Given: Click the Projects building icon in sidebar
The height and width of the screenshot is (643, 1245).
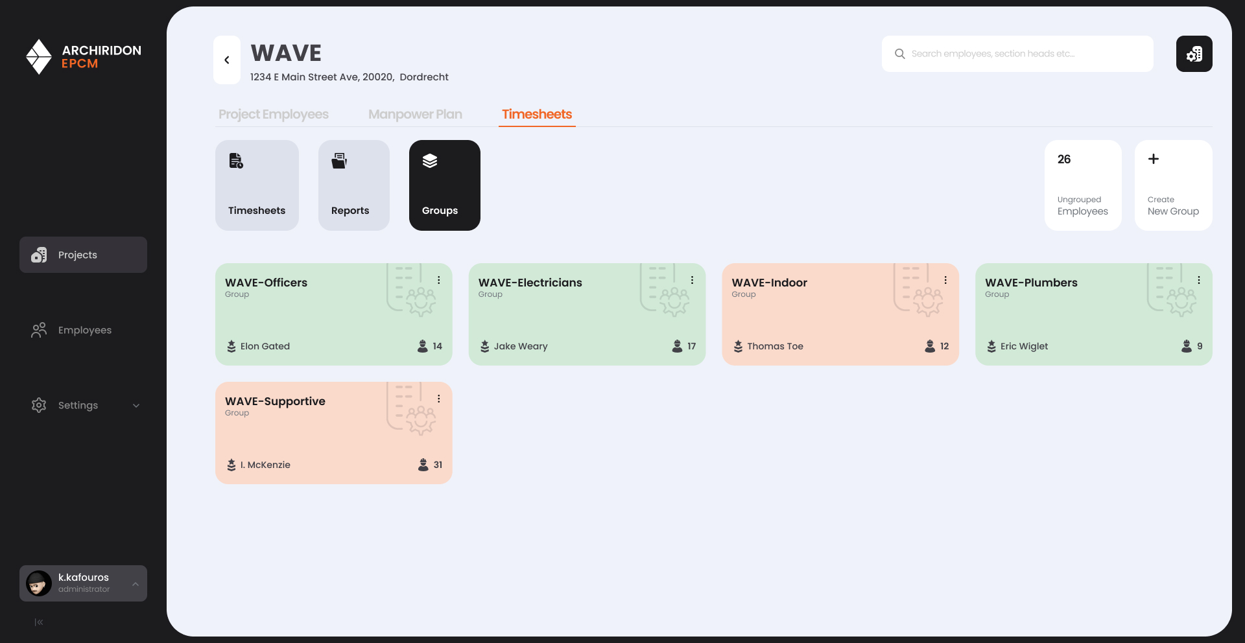Looking at the screenshot, I should pos(39,255).
